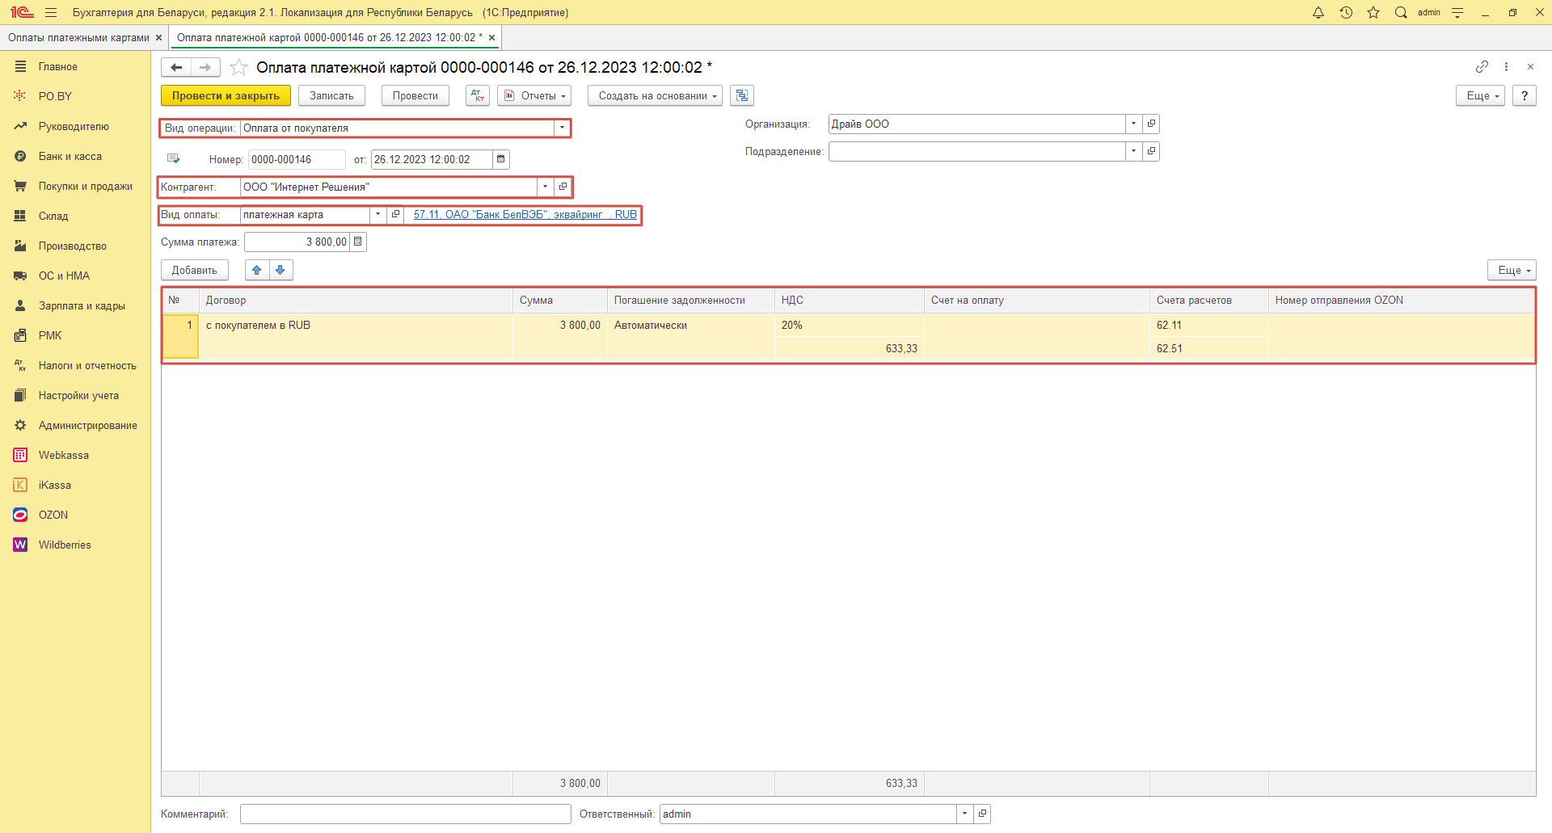
Task: Expand Вид оплаты dropdown
Action: coord(377,214)
